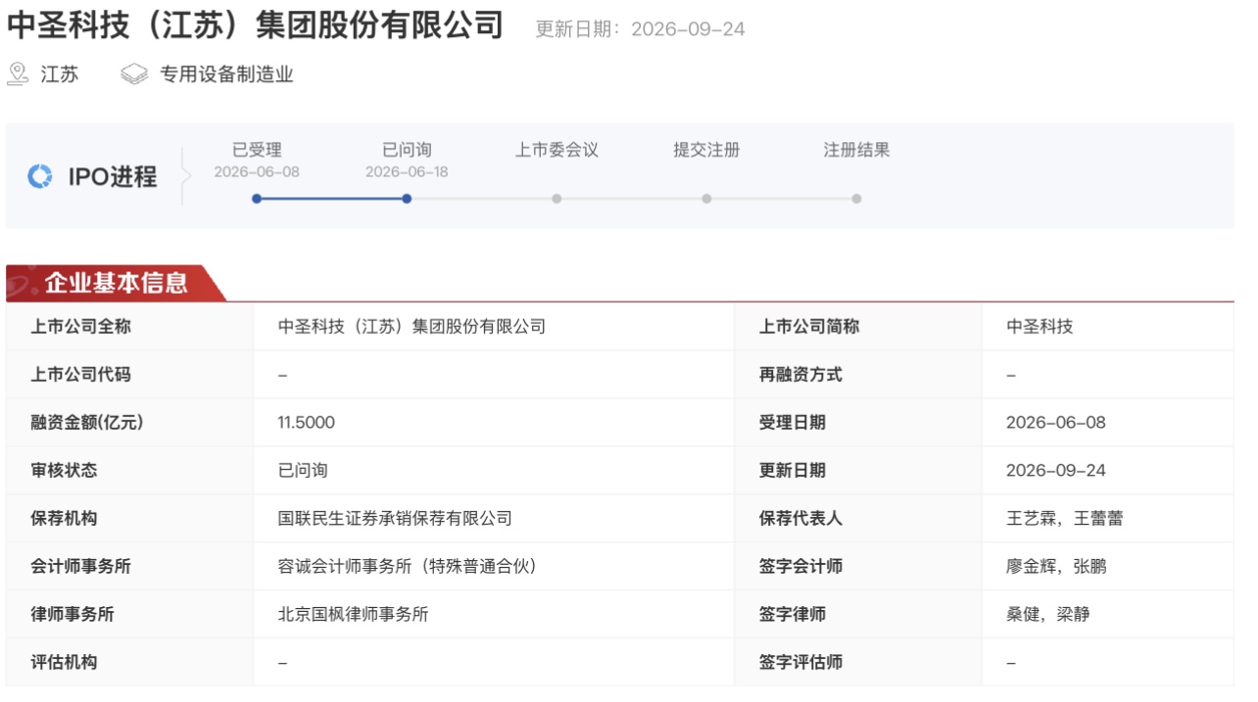Click the 中圣科技 short name value
The height and width of the screenshot is (702, 1258).
click(x=1040, y=327)
